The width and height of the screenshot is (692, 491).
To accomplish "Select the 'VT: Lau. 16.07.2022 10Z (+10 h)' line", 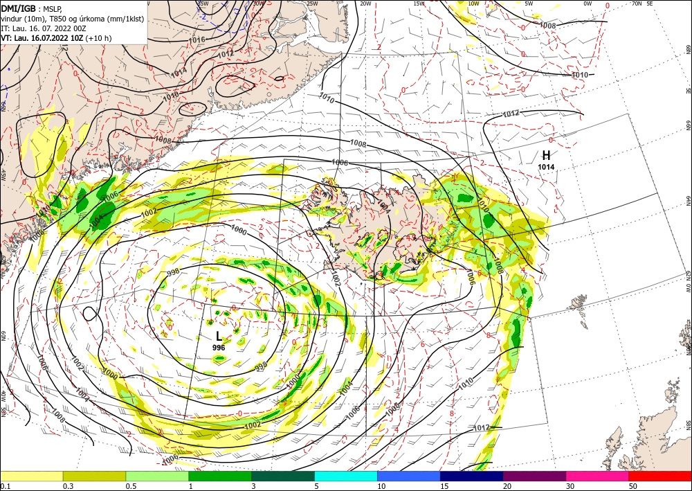I will 56,38.
